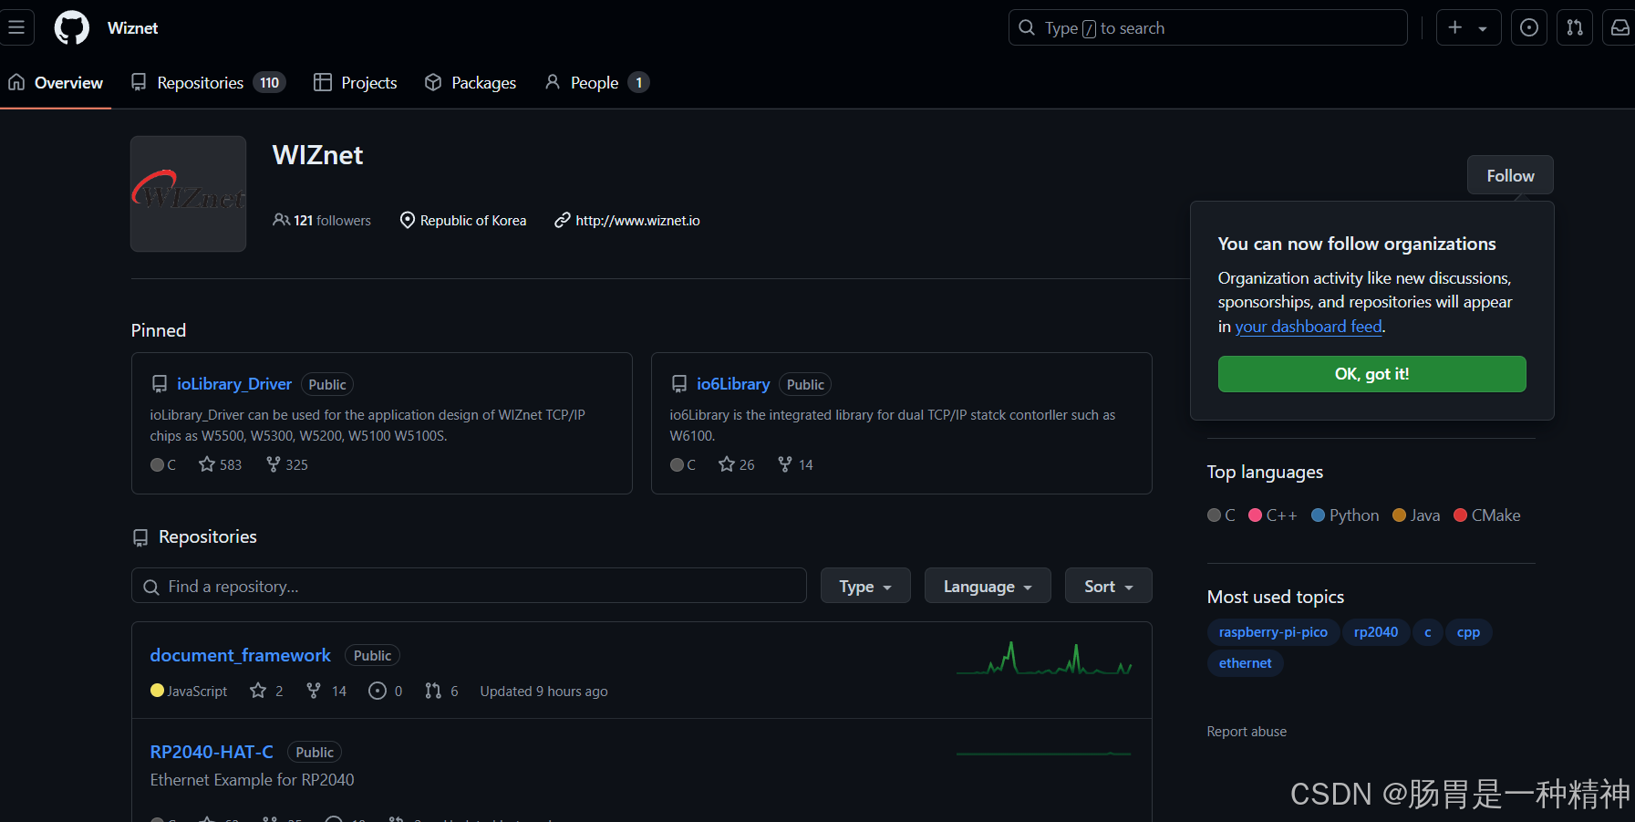Follow the WIZnet organization
1635x822 pixels.
click(x=1510, y=175)
